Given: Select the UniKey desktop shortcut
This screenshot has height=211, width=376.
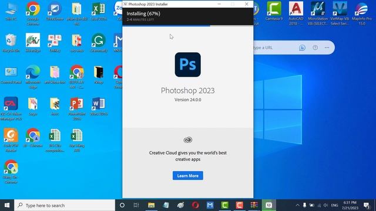Looking at the screenshot, I should [x=55, y=43].
